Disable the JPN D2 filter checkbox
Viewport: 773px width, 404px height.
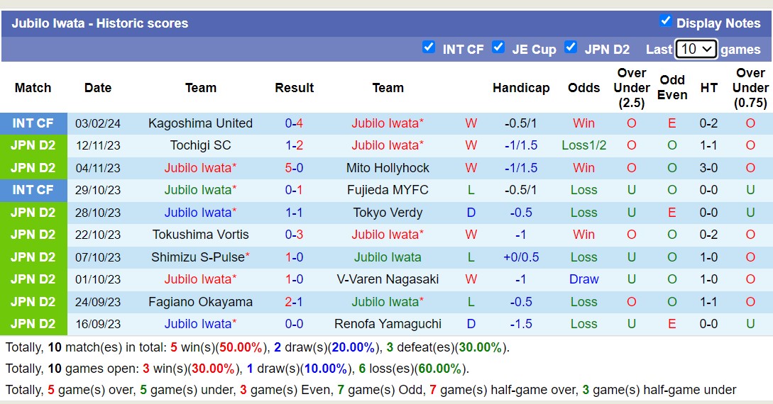[571, 47]
